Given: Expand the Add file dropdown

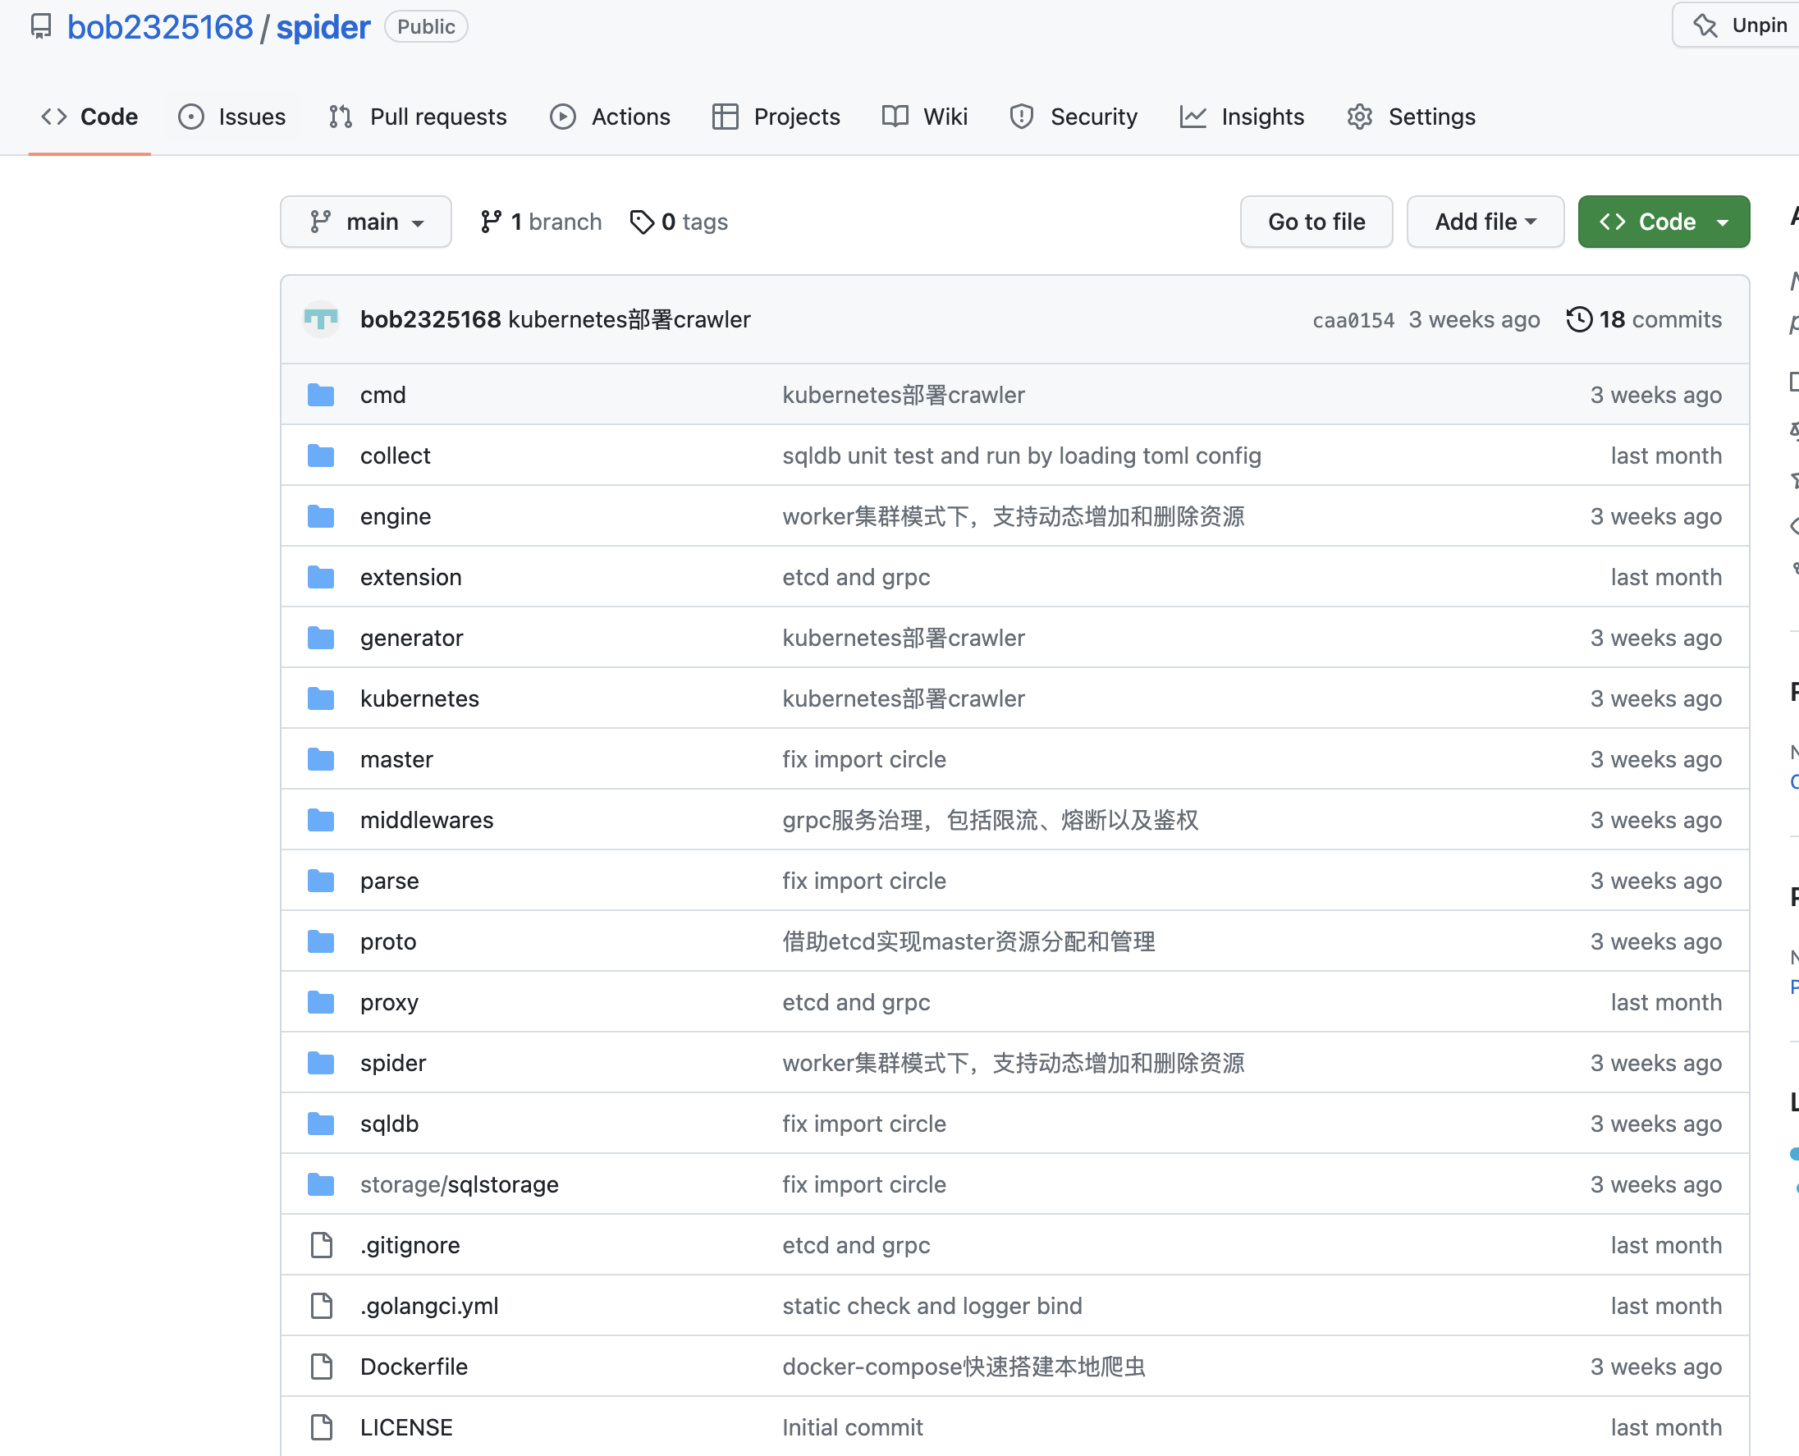Looking at the screenshot, I should 1485,222.
